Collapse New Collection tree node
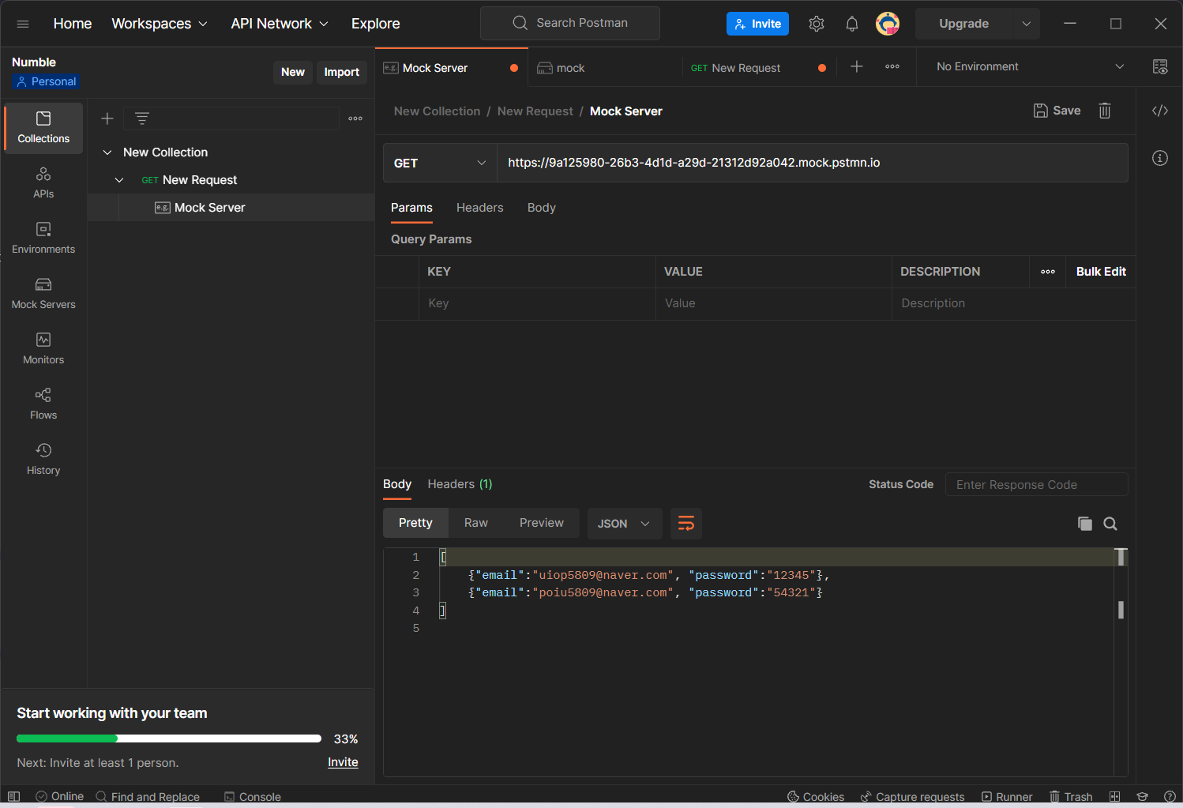The height and width of the screenshot is (808, 1183). click(107, 152)
